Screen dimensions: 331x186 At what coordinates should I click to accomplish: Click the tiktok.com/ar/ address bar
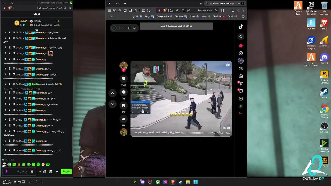pos(204,10)
